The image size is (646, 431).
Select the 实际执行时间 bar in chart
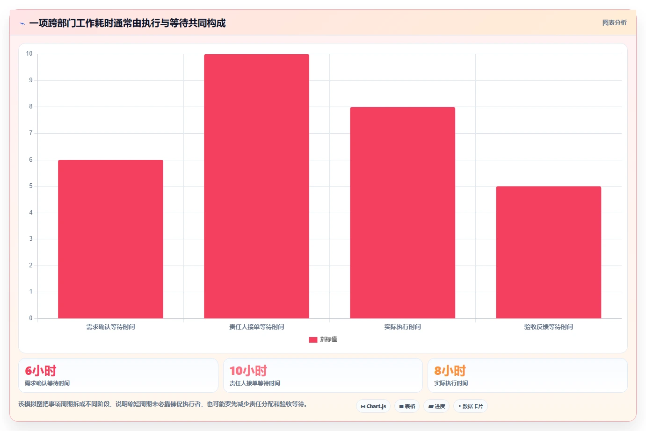(x=402, y=213)
